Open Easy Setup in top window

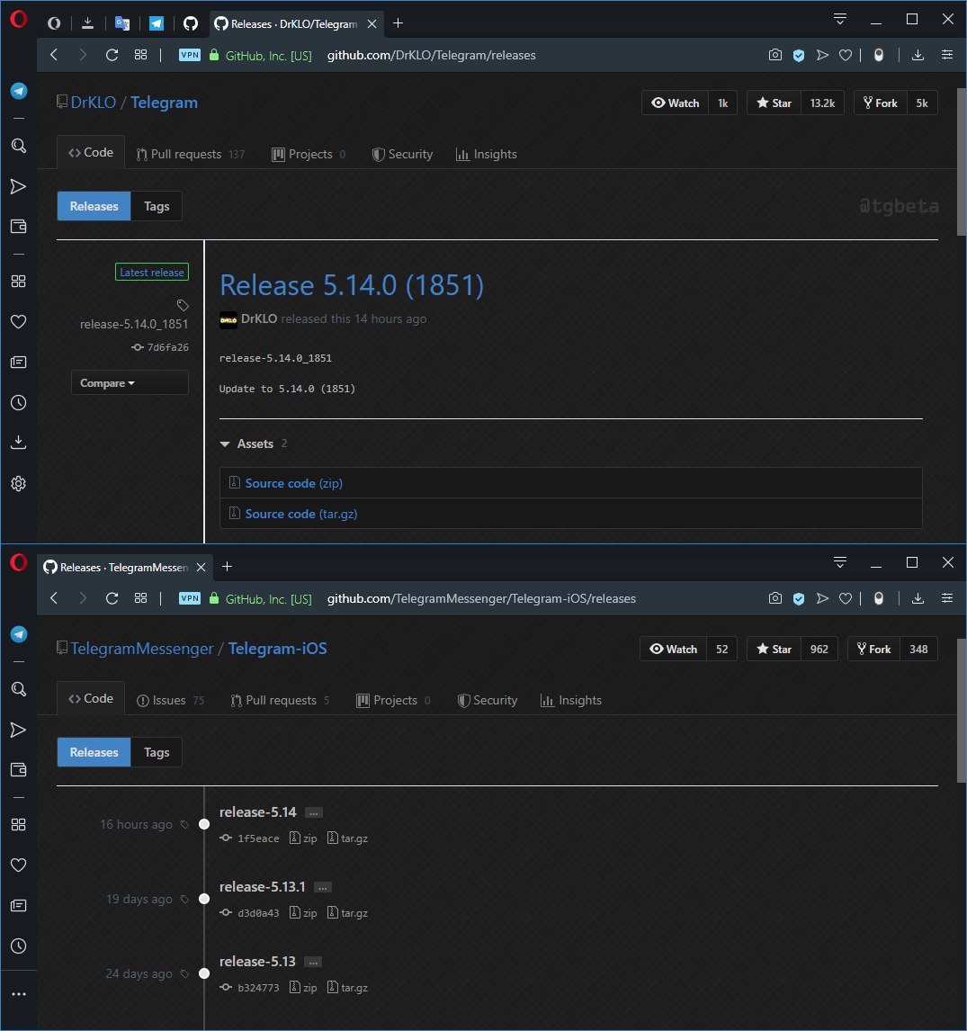pos(946,55)
